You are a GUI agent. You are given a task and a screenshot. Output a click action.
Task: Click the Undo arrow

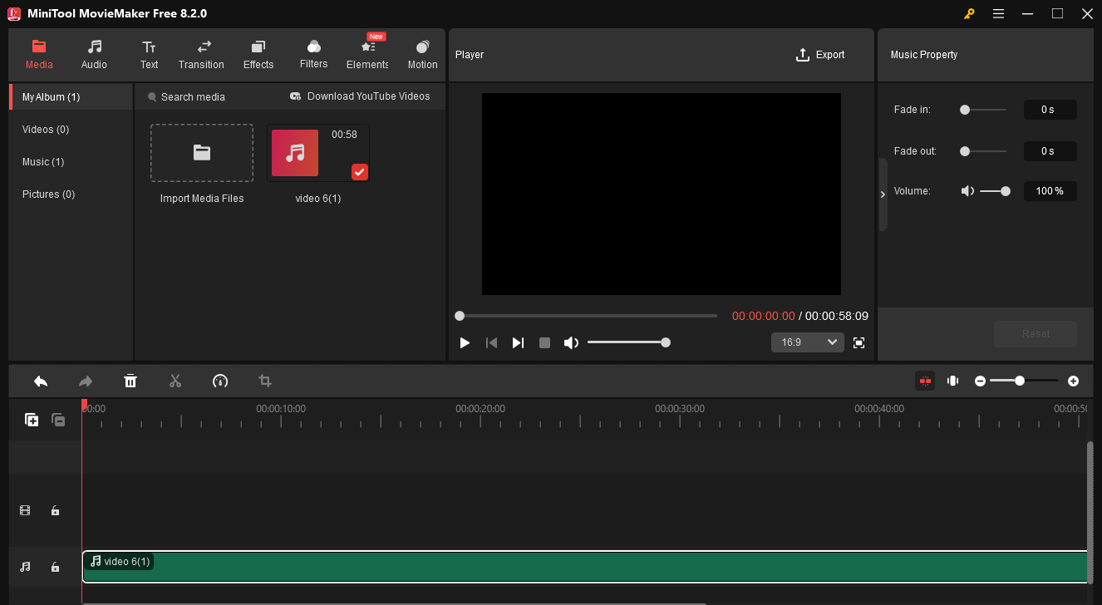tap(41, 381)
